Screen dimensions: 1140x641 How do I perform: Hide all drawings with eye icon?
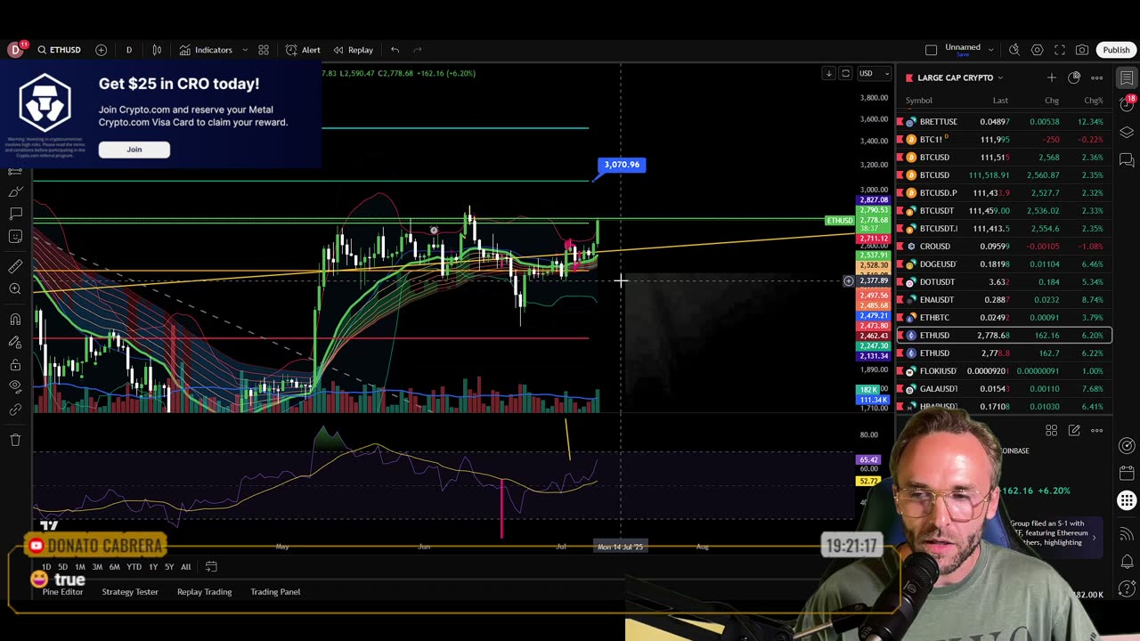[x=15, y=387]
